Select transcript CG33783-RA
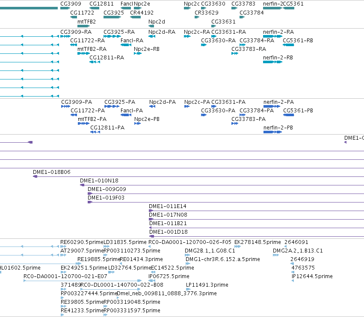Viewport: 364px width, 317px height. click(x=235, y=53)
